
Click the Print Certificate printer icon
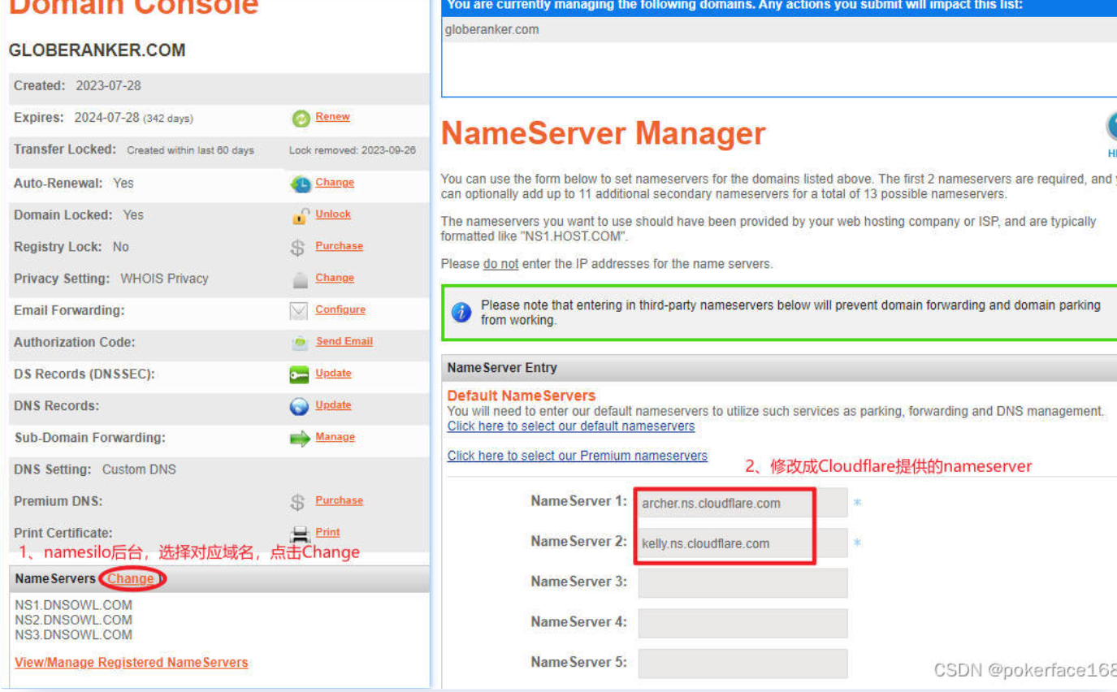click(x=301, y=534)
